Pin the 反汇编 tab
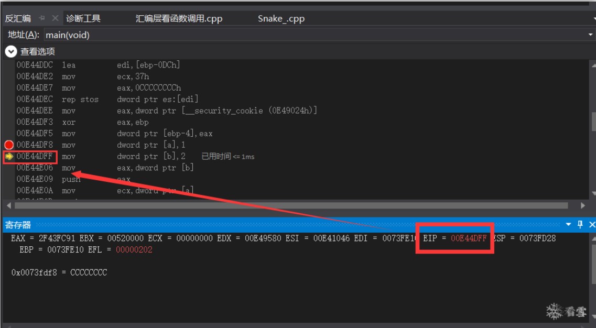Image resolution: width=596 pixels, height=328 pixels. pos(42,18)
